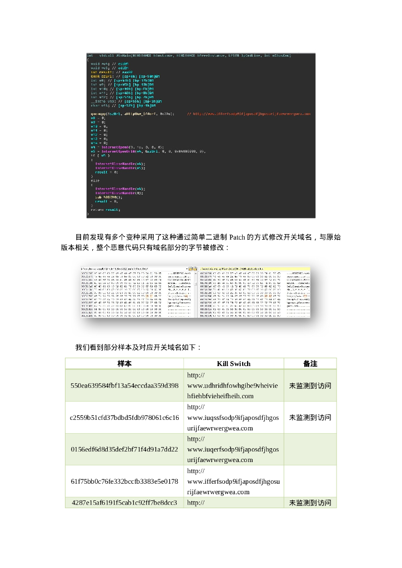Screen dimensions: 402x568
Task: Click the sentence 我们看到部分样本及对应开关域名如下
Action: [x=138, y=347]
